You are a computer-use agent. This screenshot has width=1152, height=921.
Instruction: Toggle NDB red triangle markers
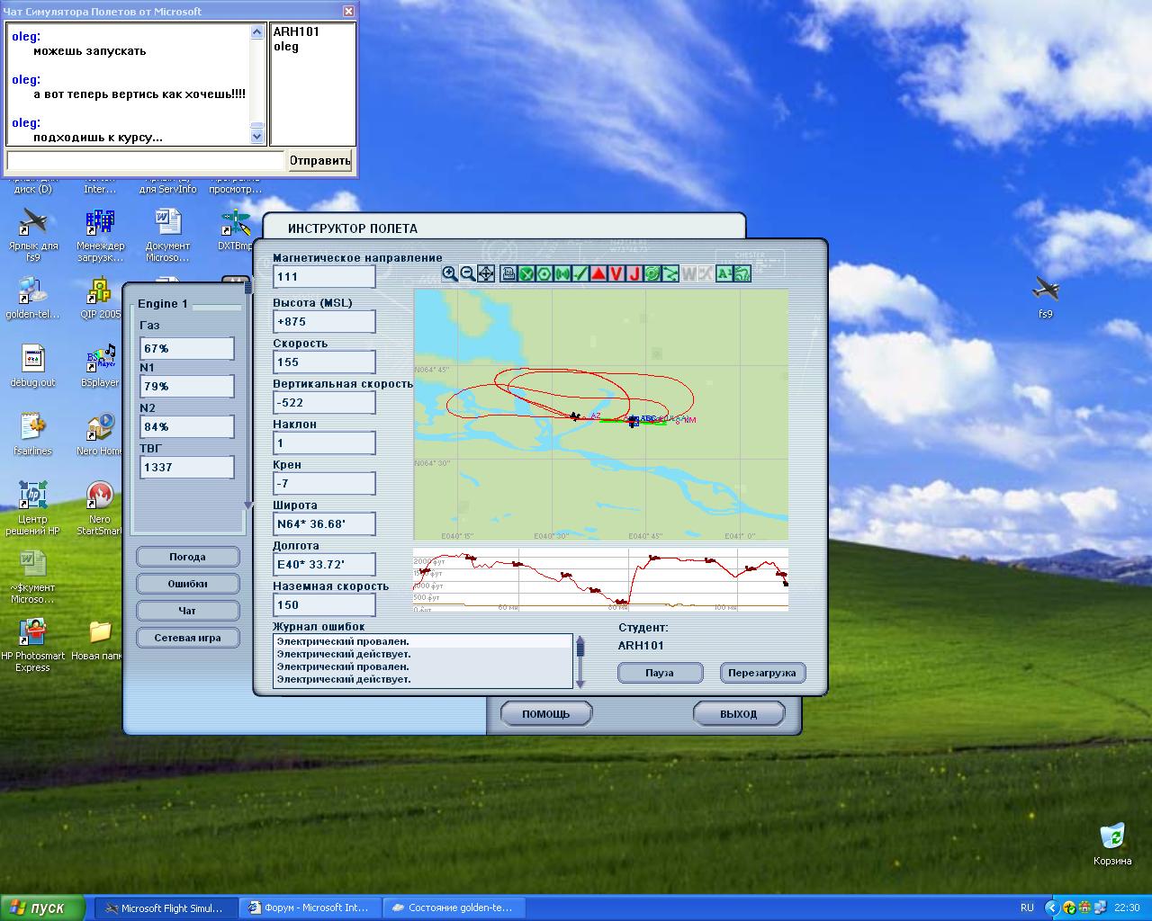598,273
